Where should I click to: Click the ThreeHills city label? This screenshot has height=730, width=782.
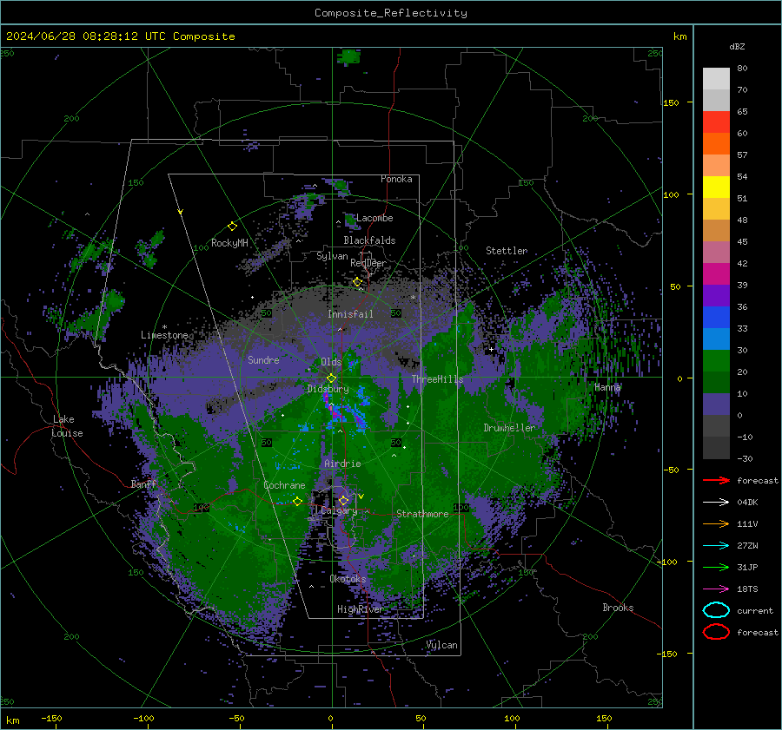[x=437, y=379]
